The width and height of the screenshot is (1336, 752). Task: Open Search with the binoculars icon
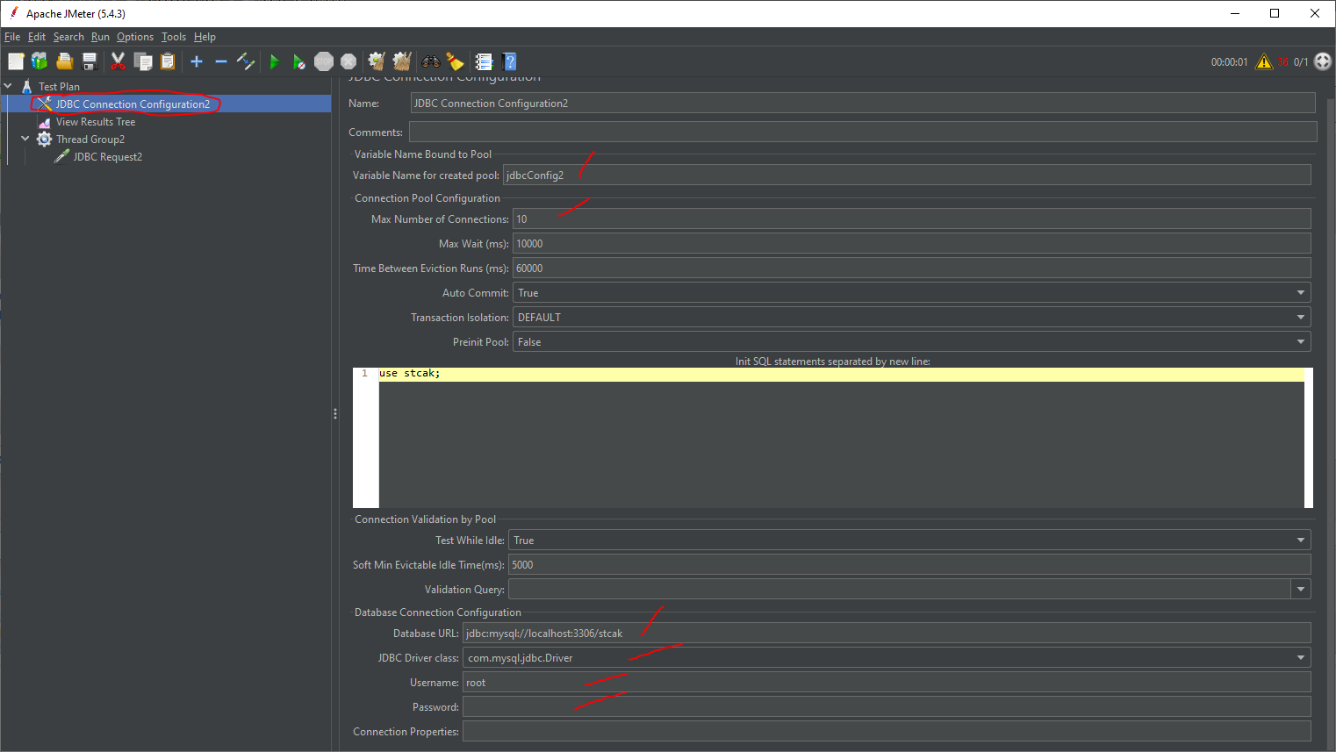(x=431, y=61)
